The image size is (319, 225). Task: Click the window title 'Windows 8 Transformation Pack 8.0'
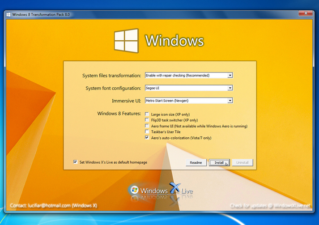coord(41,15)
